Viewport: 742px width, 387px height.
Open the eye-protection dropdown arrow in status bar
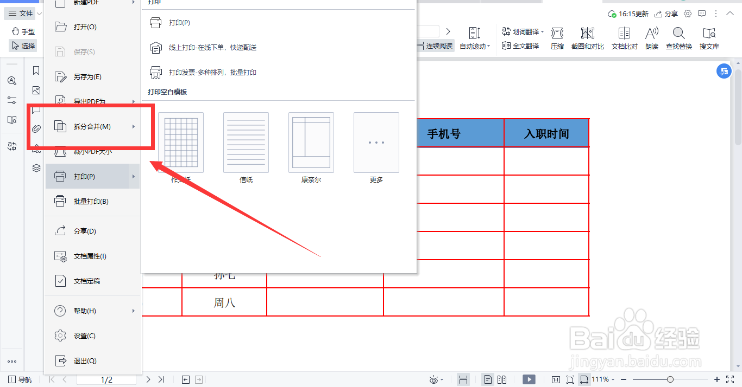[x=442, y=380]
